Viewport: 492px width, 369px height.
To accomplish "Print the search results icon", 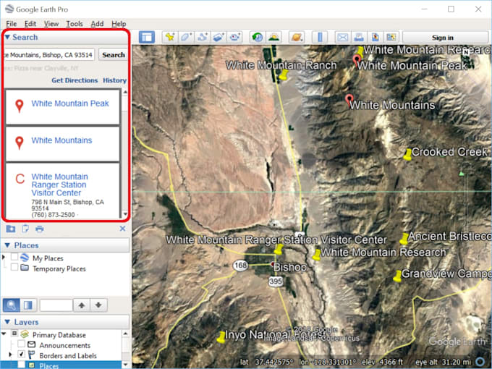I will [40, 229].
